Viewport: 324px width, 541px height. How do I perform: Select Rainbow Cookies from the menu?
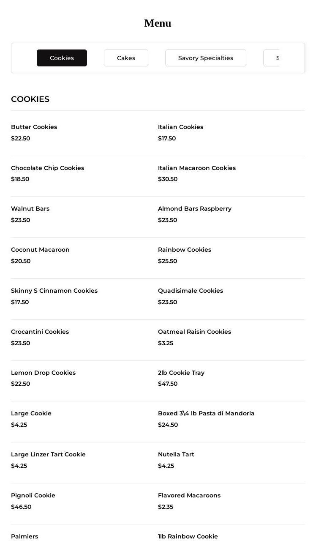click(184, 250)
